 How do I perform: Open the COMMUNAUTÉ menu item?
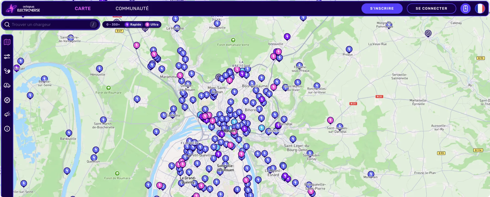click(x=132, y=8)
